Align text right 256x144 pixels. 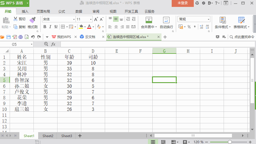pyautogui.click(x=122, y=27)
